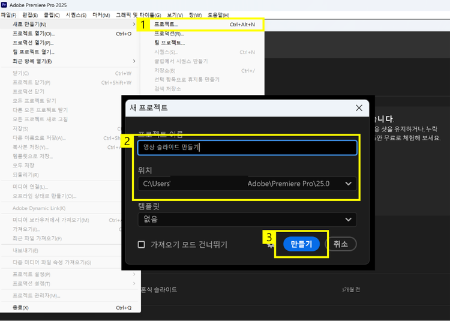Click the 프로젝트 닫기(P) menu entry
Image resolution: width=450 pixels, height=321 pixels.
click(70, 82)
